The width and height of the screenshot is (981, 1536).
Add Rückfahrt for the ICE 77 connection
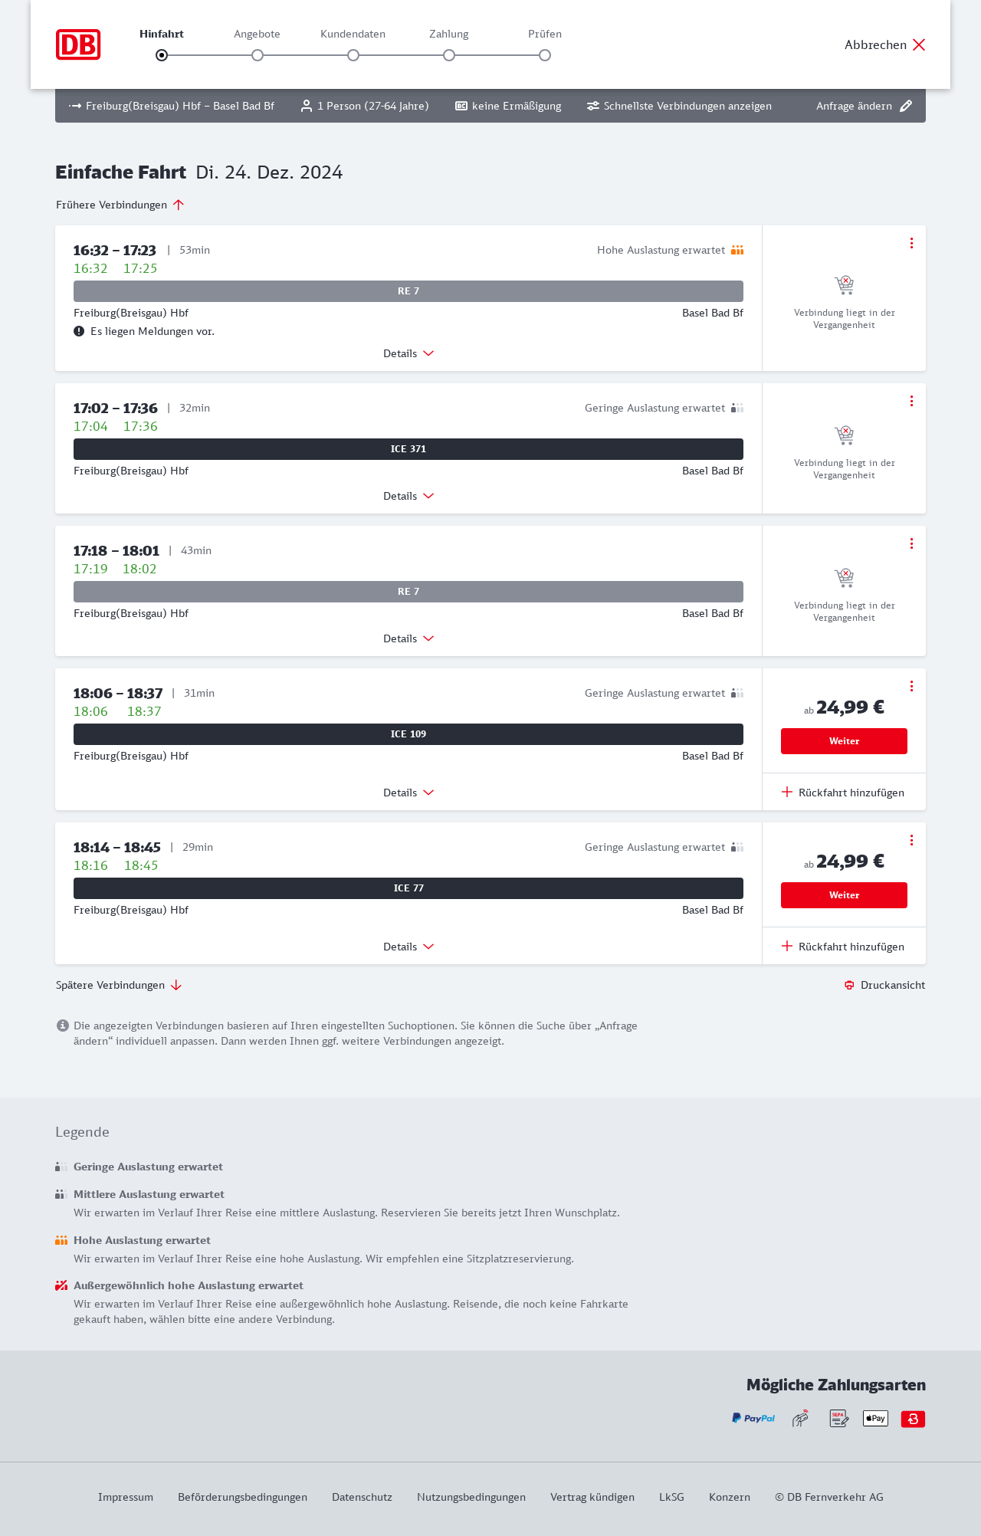843,947
